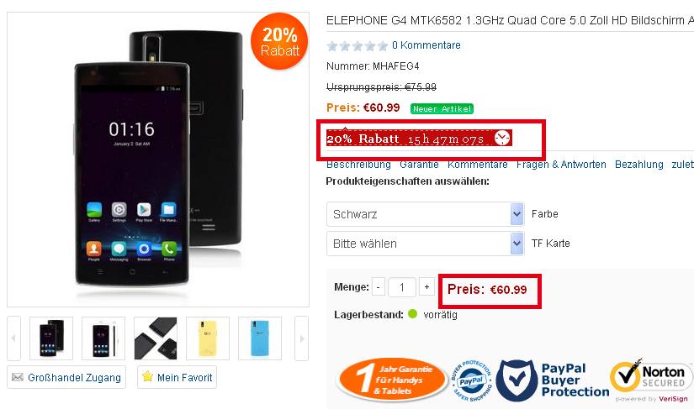
Task: Click the envelope icon beside Großhandel Zugang
Action: coord(18,377)
